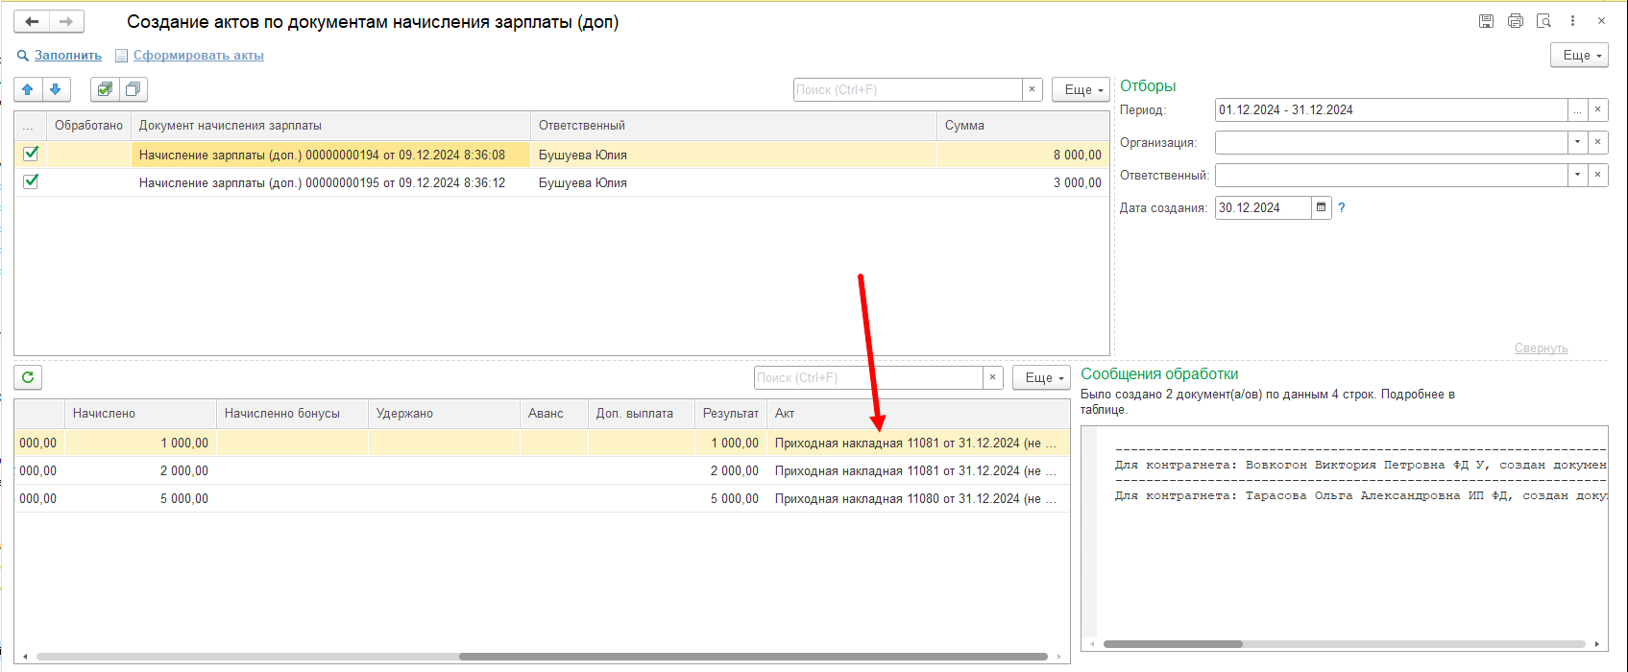The image size is (1628, 672).
Task: Go back with the left arrow button
Action: click(32, 21)
